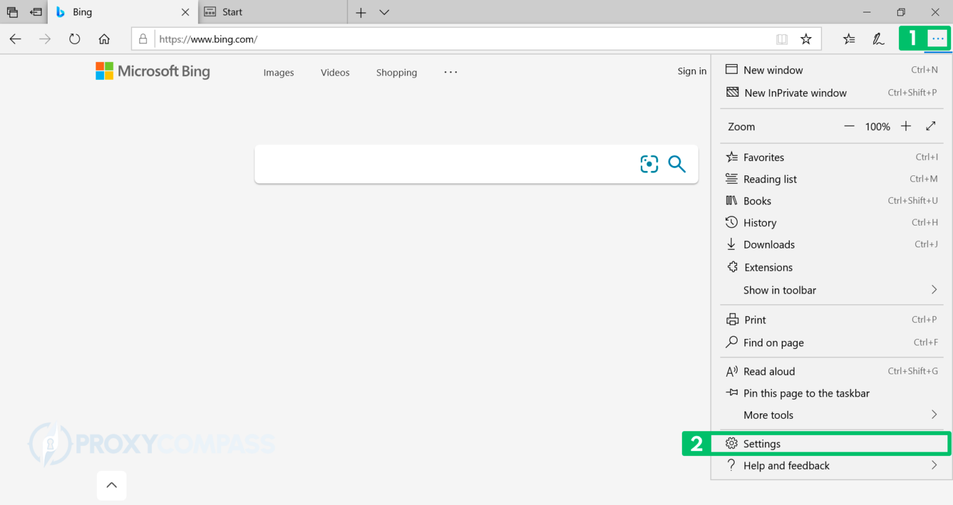Click inside the Bing search box
Image resolution: width=953 pixels, height=505 pixels.
434,164
